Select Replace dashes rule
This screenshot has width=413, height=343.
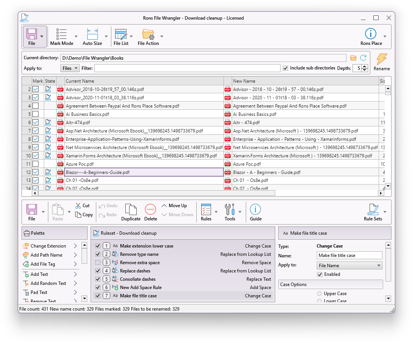183,271
